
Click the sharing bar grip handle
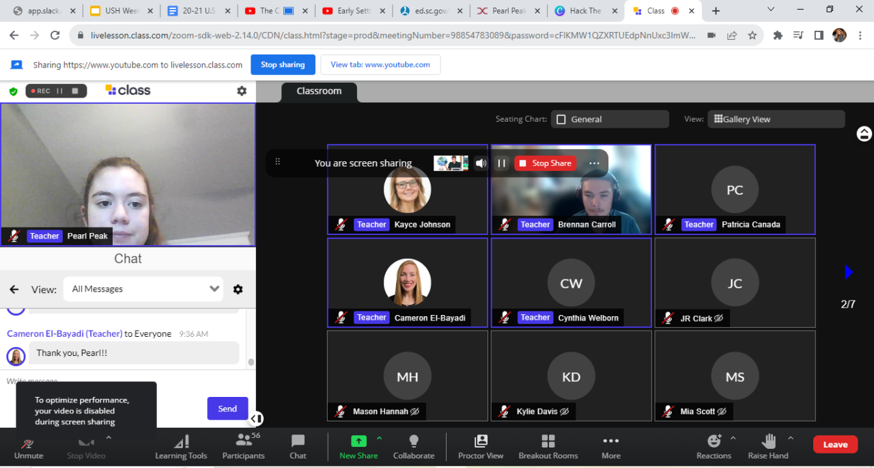click(x=277, y=162)
